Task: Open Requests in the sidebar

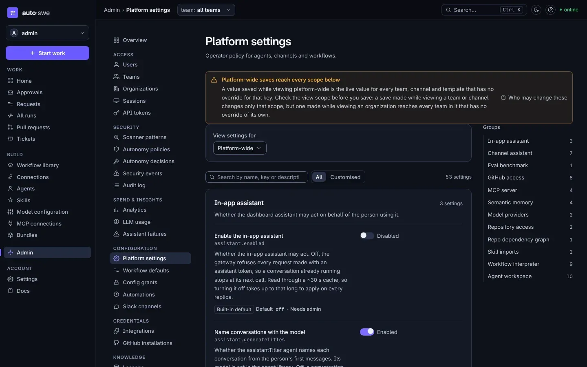Action: [47, 104]
